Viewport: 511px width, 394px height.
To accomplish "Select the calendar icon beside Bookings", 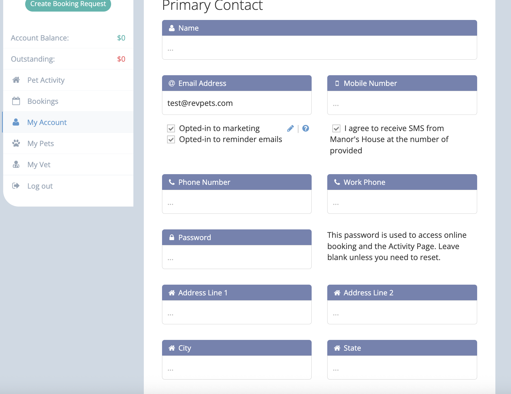I will pyautogui.click(x=16, y=101).
